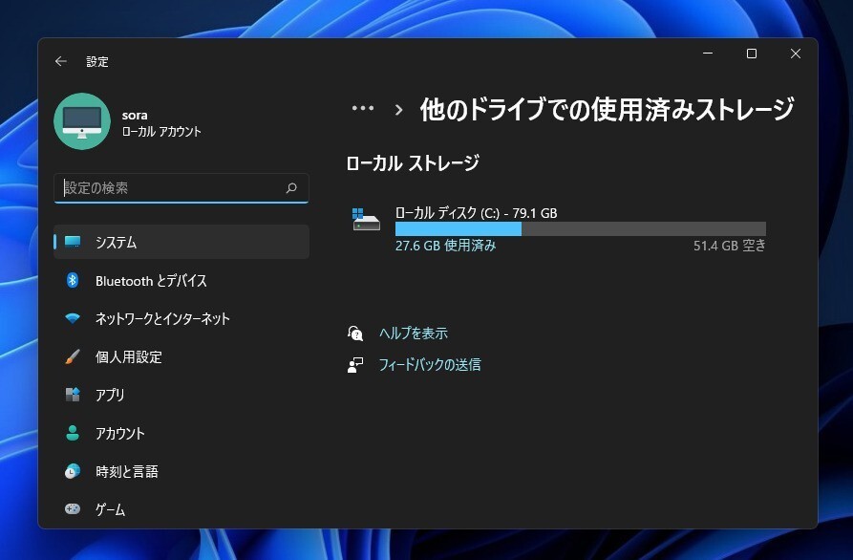Screen dimensions: 853x560
Task: Maximize the Settings window
Action: (x=752, y=54)
